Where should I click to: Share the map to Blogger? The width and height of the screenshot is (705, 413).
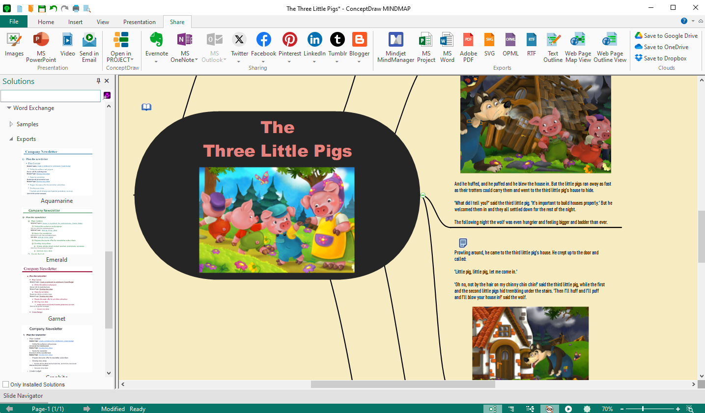click(x=359, y=45)
